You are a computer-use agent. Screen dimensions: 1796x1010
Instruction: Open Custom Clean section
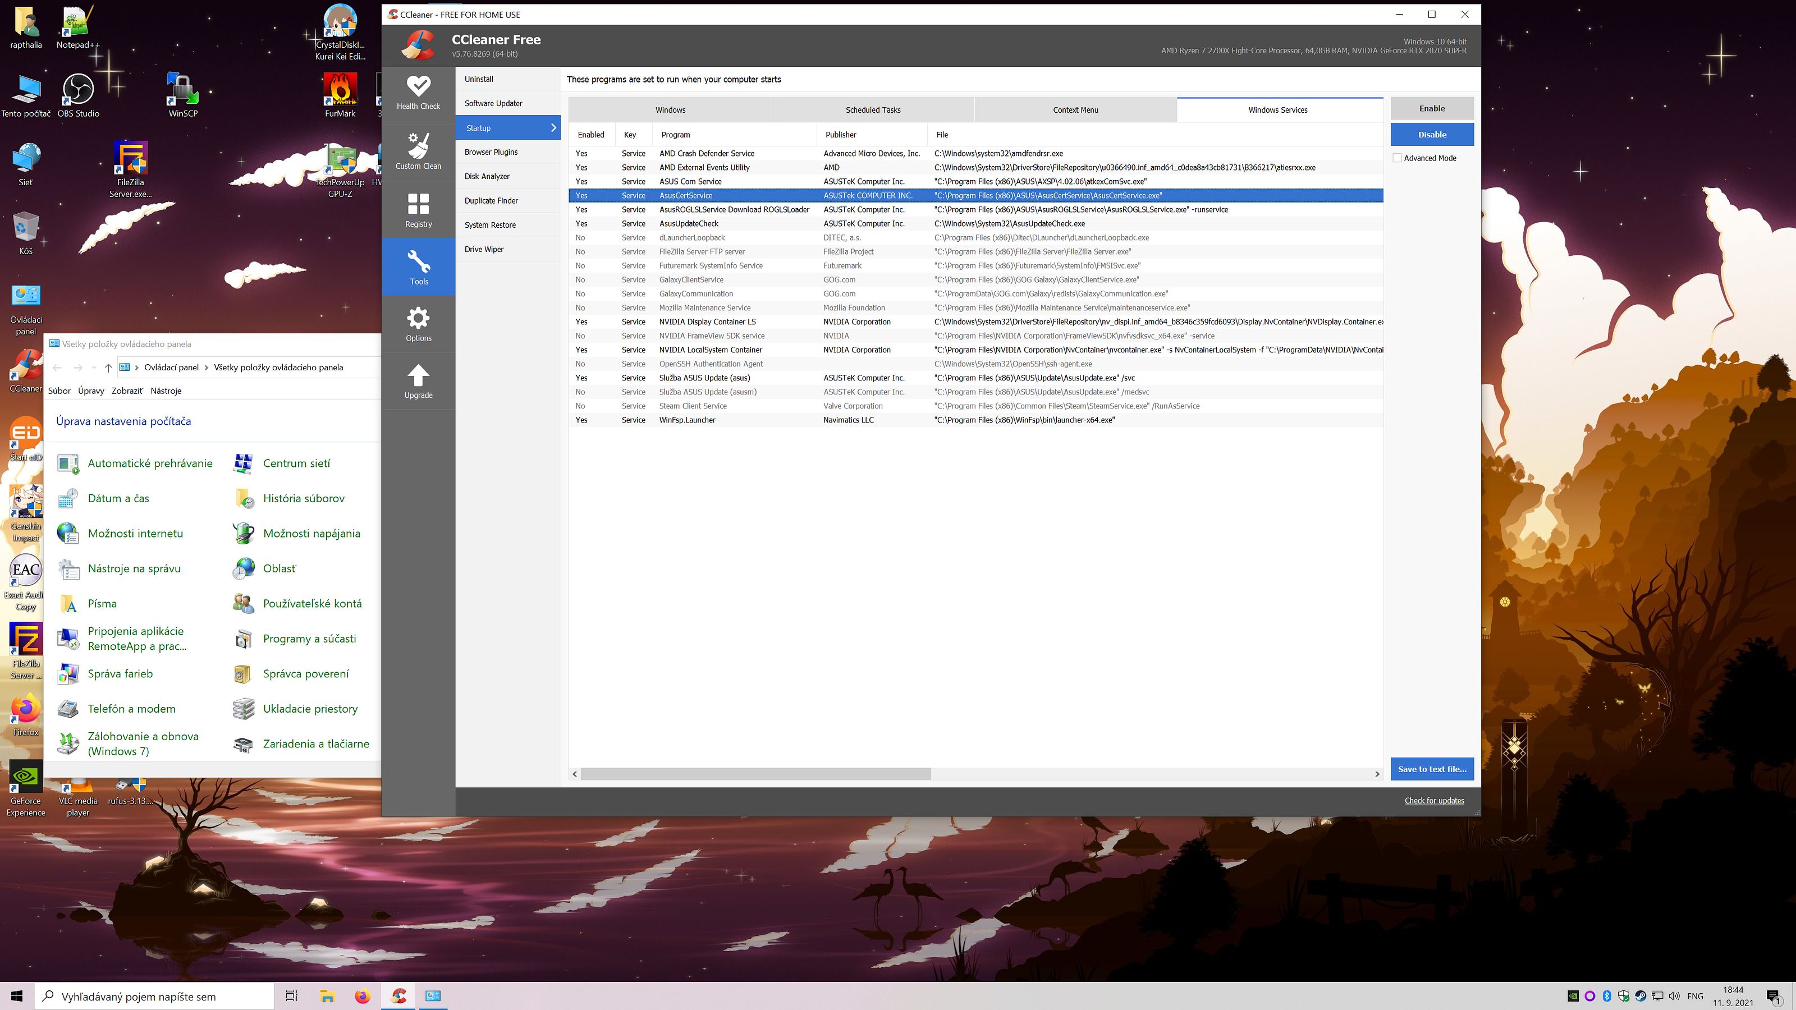[x=418, y=151]
